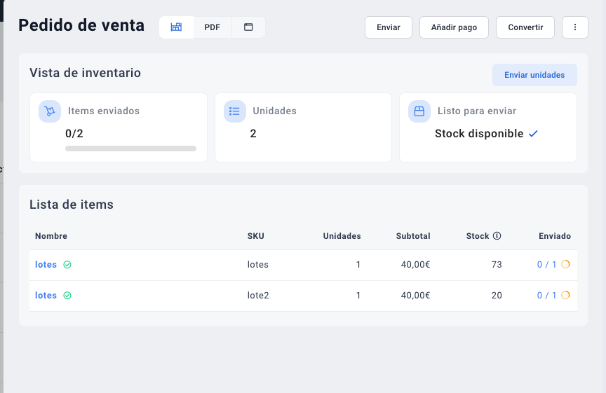Click green check icon in SKU lote2 row
The image size is (606, 393).
[67, 296]
